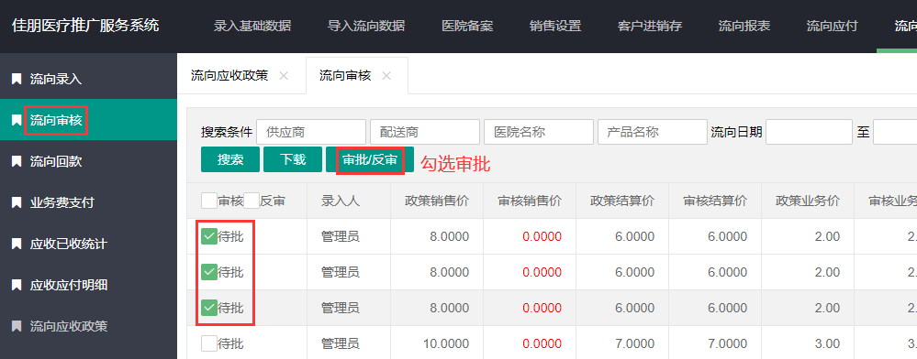
Task: Click bookmark icon beside 流向录入
Action: click(x=17, y=79)
